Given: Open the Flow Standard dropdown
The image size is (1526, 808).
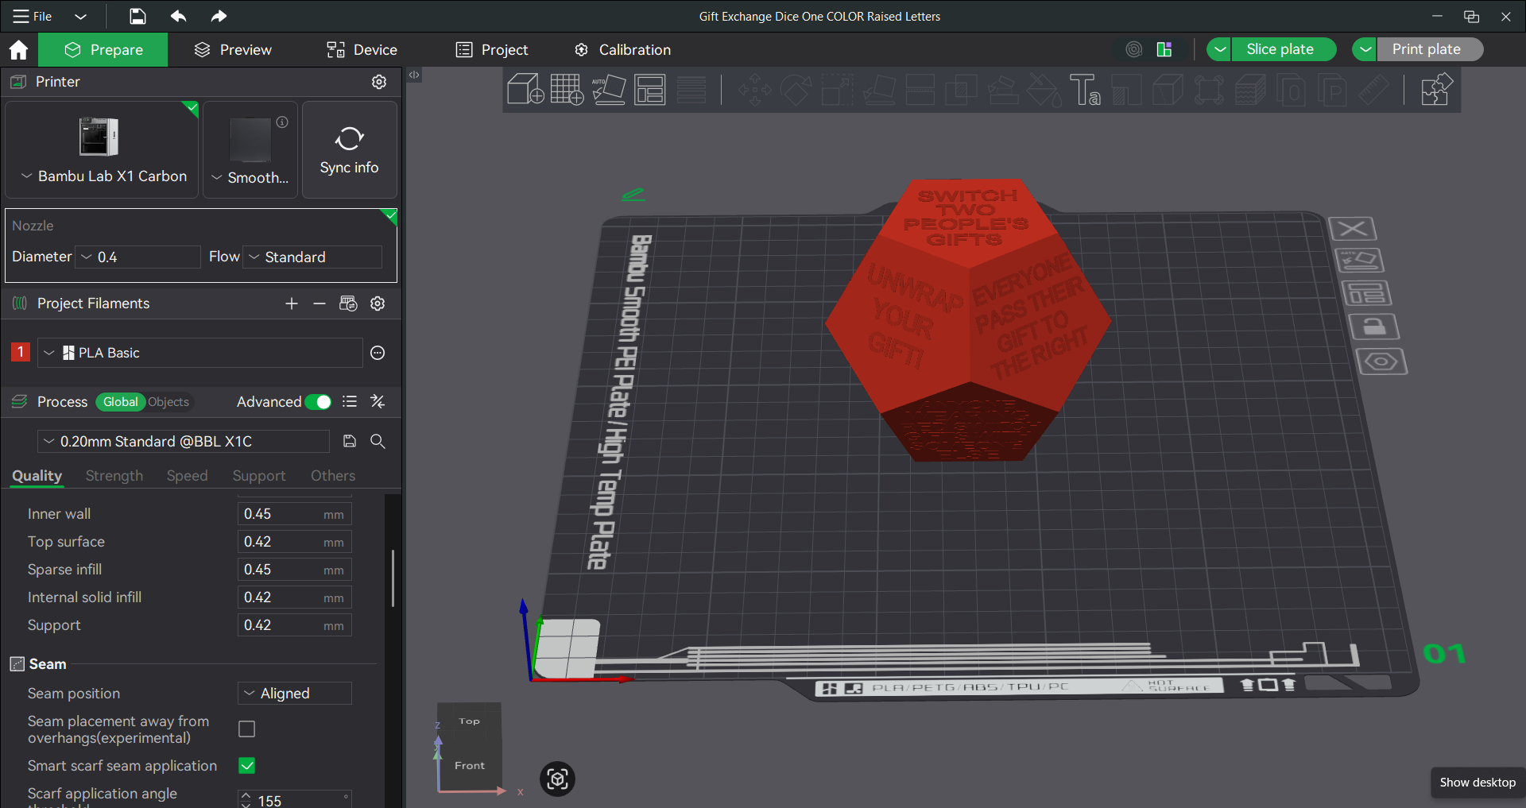Looking at the screenshot, I should (x=313, y=257).
